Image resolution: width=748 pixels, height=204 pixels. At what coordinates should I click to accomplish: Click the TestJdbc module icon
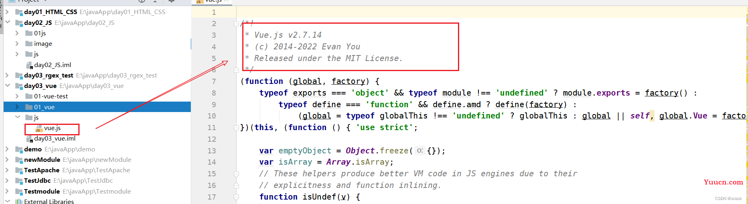(x=19, y=181)
